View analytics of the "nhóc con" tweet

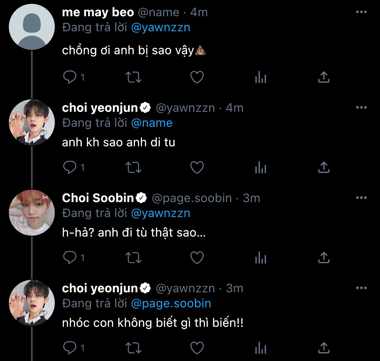coord(260,348)
